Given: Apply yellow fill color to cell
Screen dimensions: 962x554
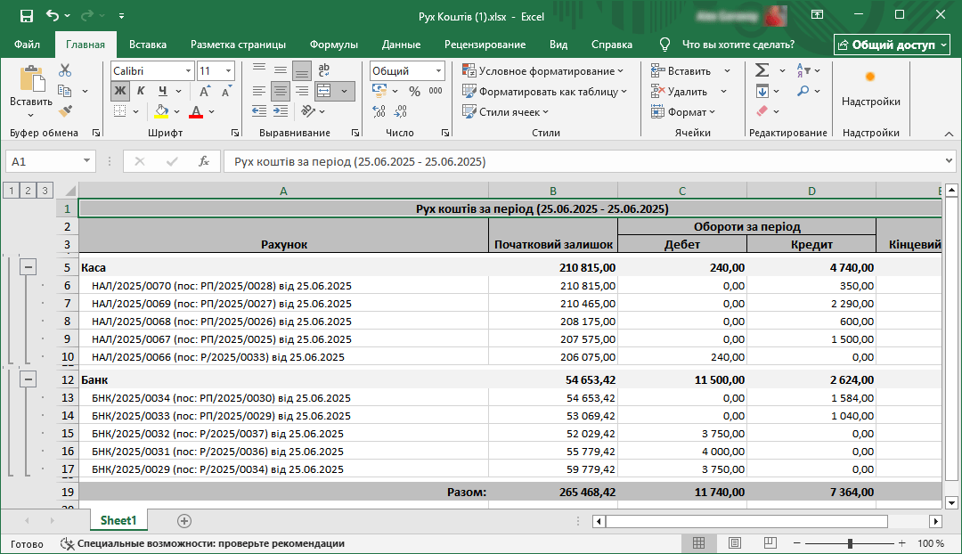Looking at the screenshot, I should pyautogui.click(x=161, y=111).
